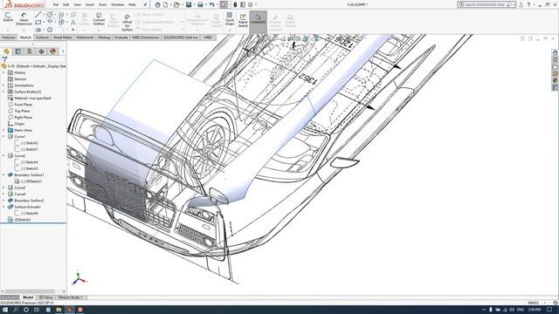Screen dimensions: 559x314
Task: Click the Undo icon
Action: (211, 4)
